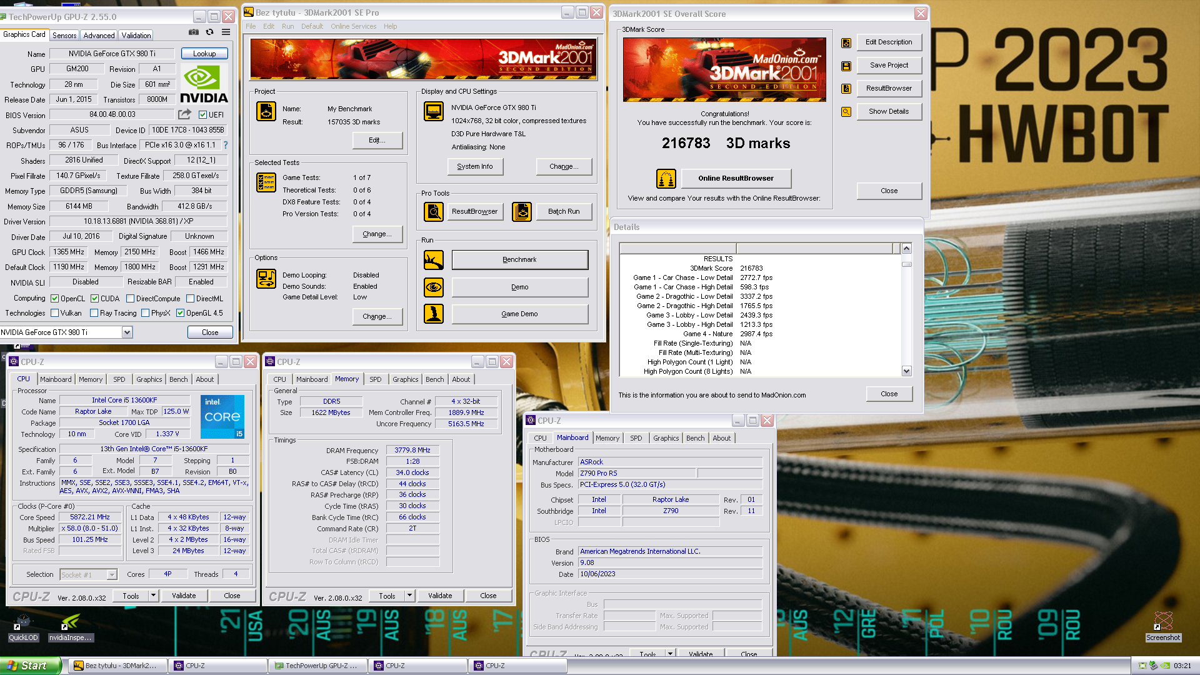1200x675 pixels.
Task: Click ResultBrowser icon in score window
Action: click(846, 89)
